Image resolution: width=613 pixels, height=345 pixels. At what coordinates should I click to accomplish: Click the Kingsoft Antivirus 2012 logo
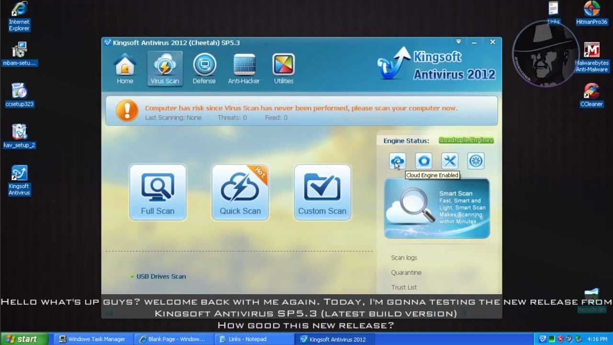437,65
